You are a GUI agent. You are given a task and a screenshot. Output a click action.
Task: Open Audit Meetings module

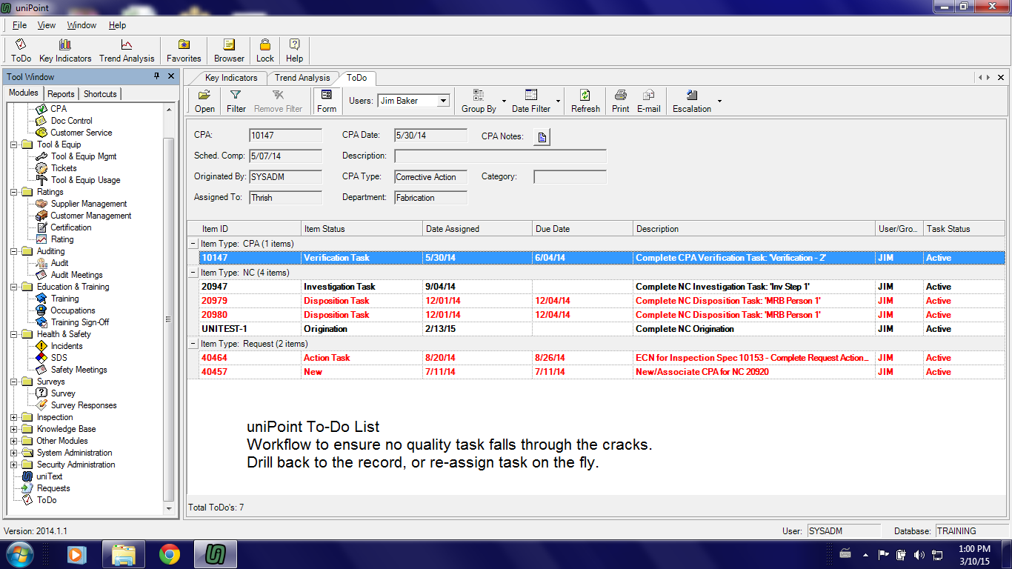[76, 275]
